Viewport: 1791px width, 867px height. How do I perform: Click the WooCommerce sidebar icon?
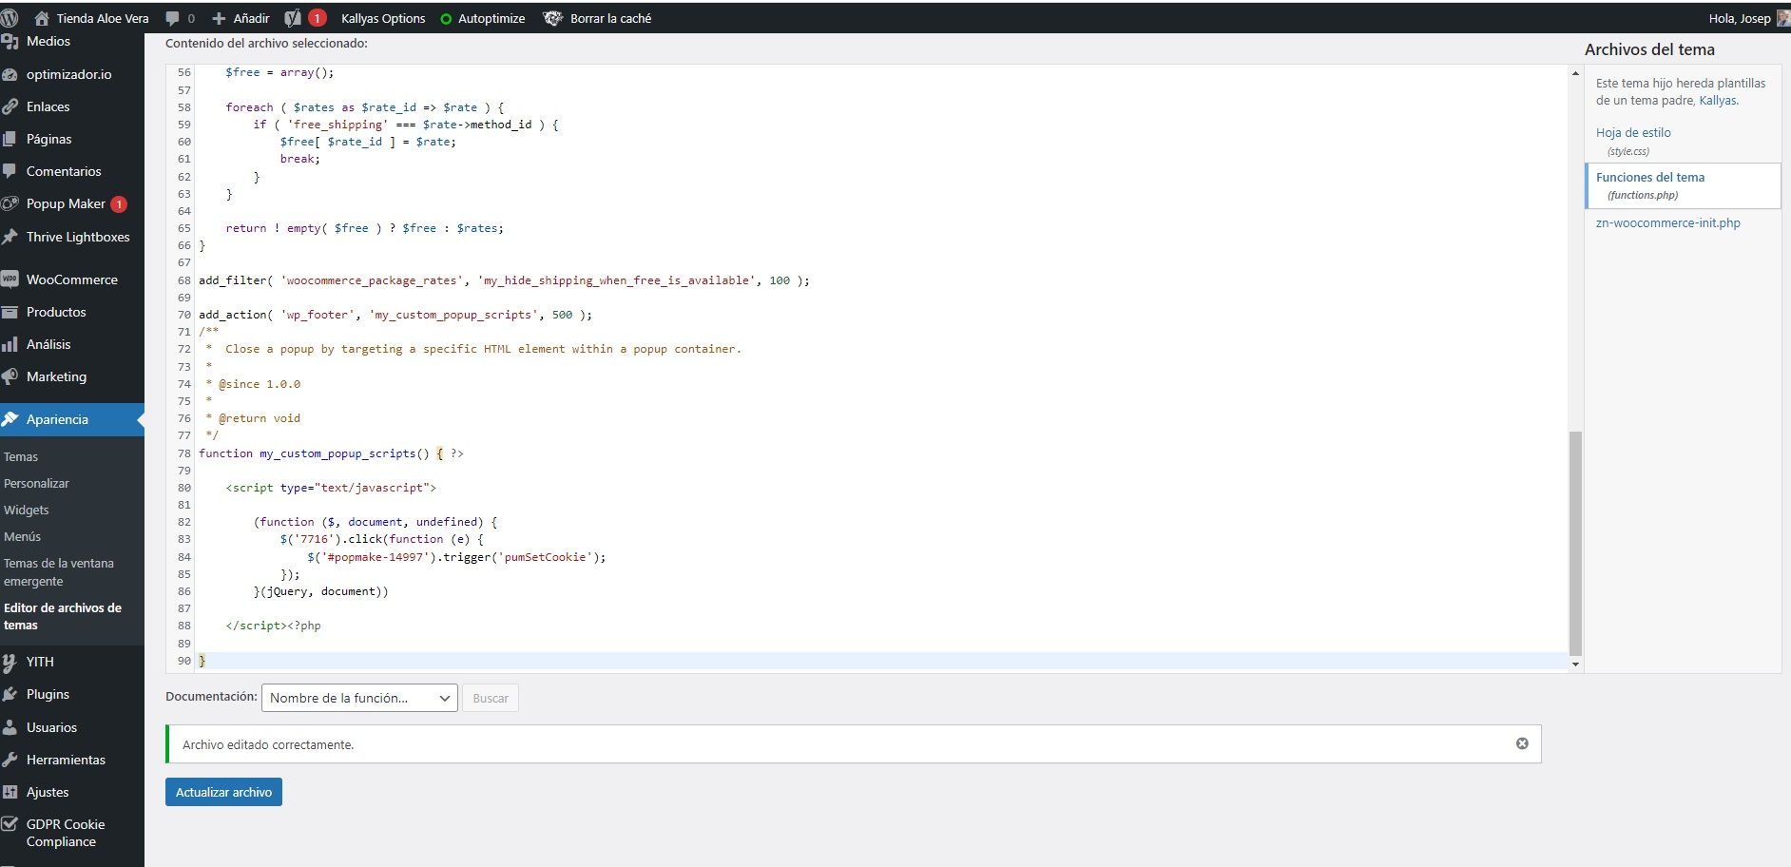coord(10,279)
